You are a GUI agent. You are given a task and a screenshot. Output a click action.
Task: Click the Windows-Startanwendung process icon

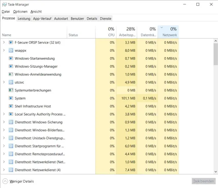point(11,58)
